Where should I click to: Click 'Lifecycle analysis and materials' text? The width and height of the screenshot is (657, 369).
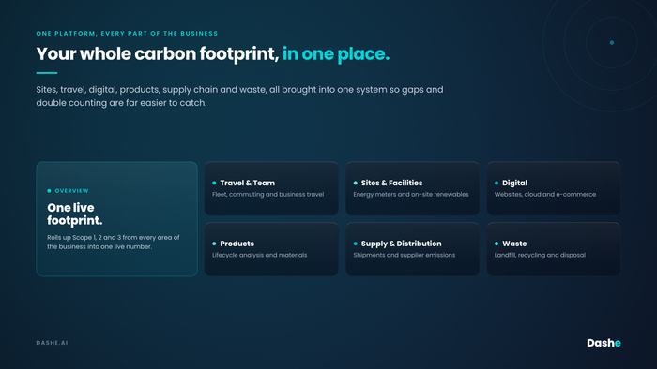[259, 255]
